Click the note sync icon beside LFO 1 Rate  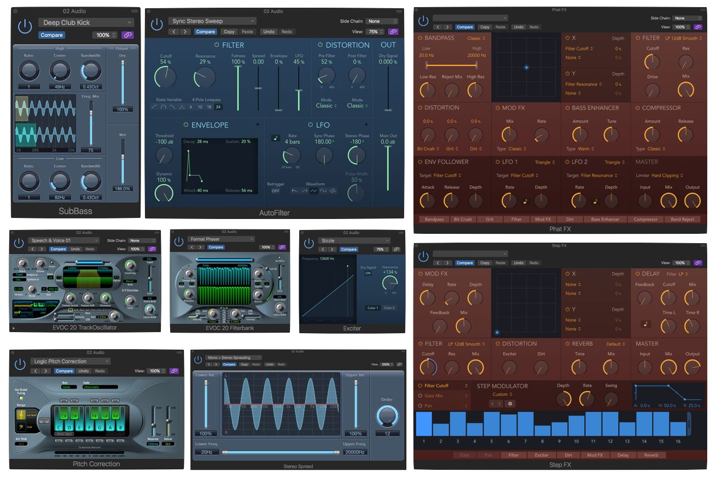coord(524,201)
